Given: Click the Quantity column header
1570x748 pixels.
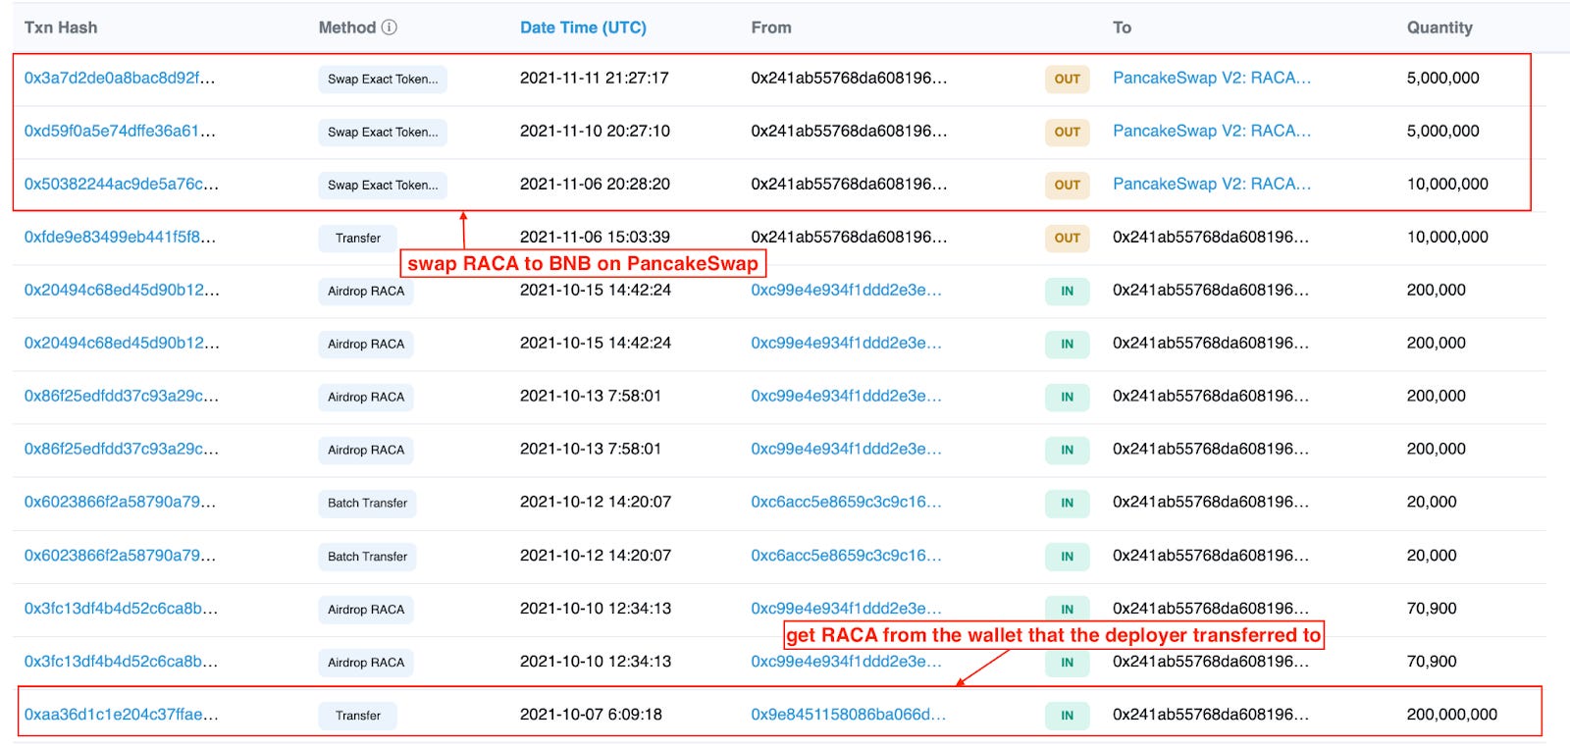Looking at the screenshot, I should click(1439, 27).
